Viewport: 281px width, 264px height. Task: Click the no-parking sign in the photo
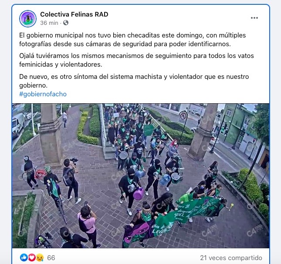coord(183,117)
